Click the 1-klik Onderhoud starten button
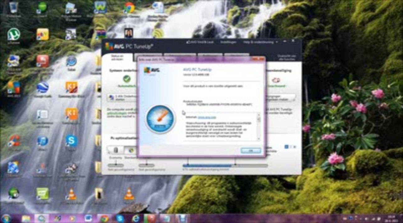The width and height of the screenshot is (403, 223). pyautogui.click(x=122, y=98)
